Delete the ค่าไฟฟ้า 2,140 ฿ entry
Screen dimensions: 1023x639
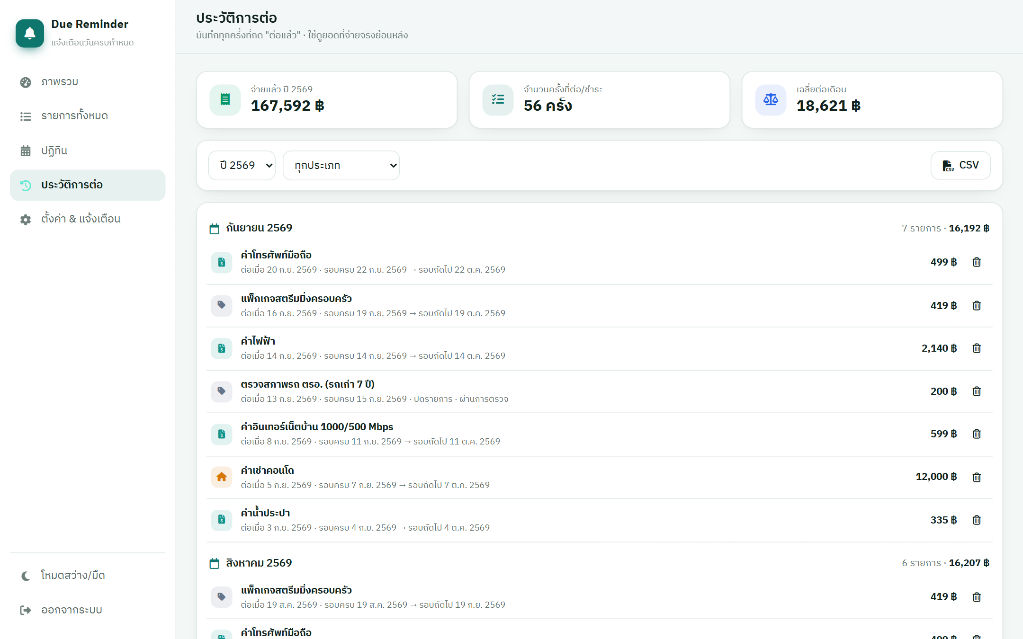(977, 348)
